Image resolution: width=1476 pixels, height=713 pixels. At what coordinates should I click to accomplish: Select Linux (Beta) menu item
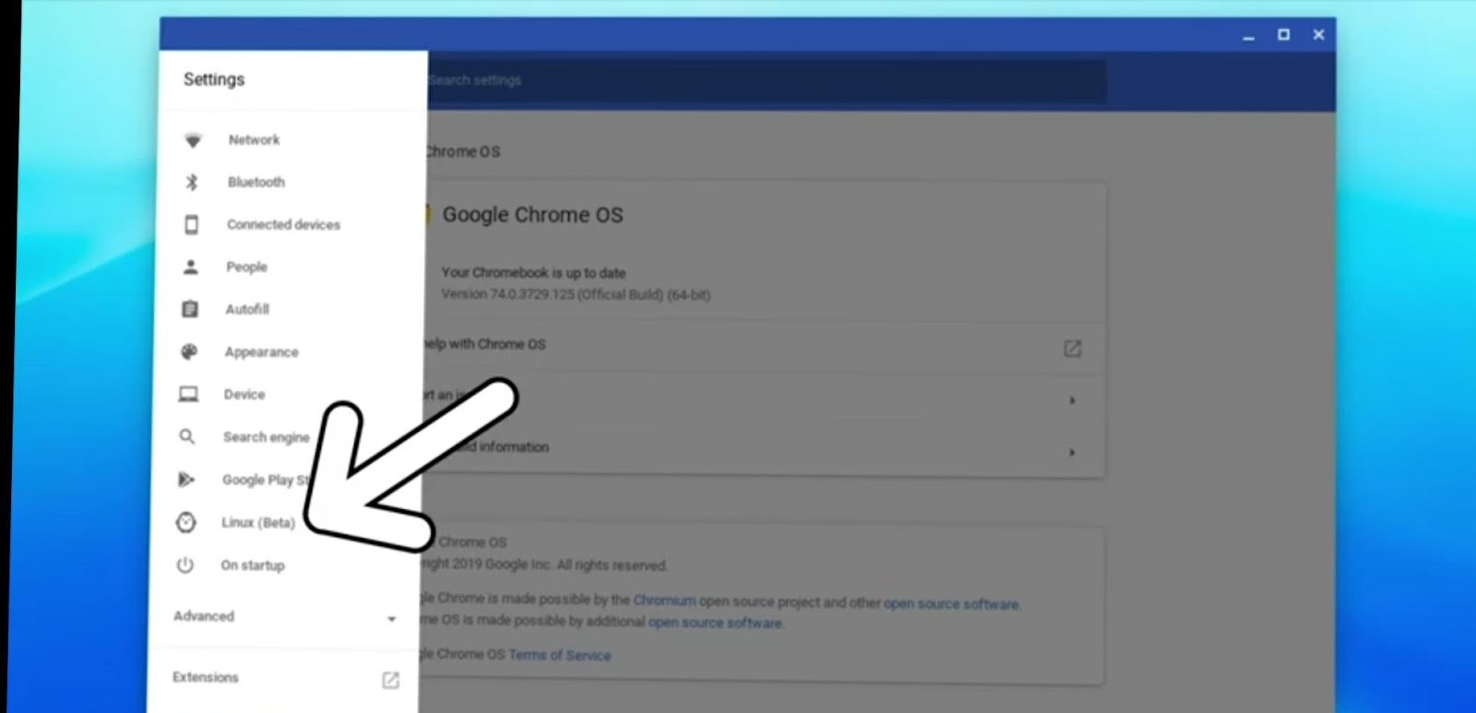pos(258,522)
